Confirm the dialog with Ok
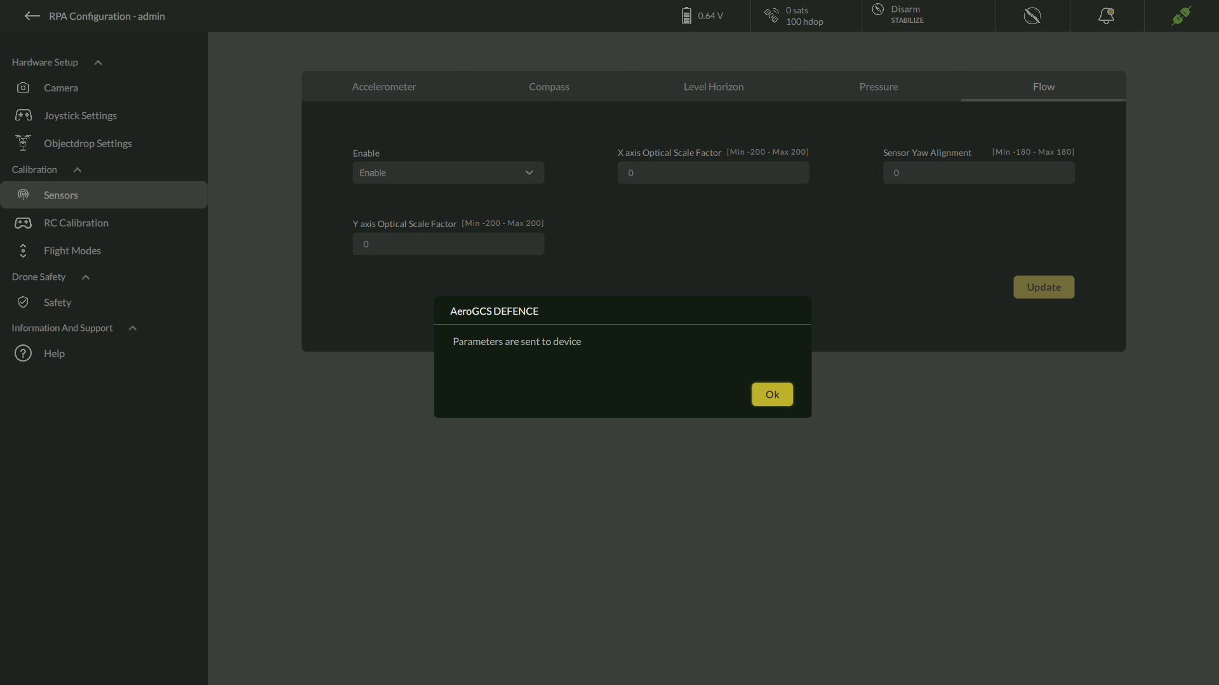The height and width of the screenshot is (685, 1219). 772,395
